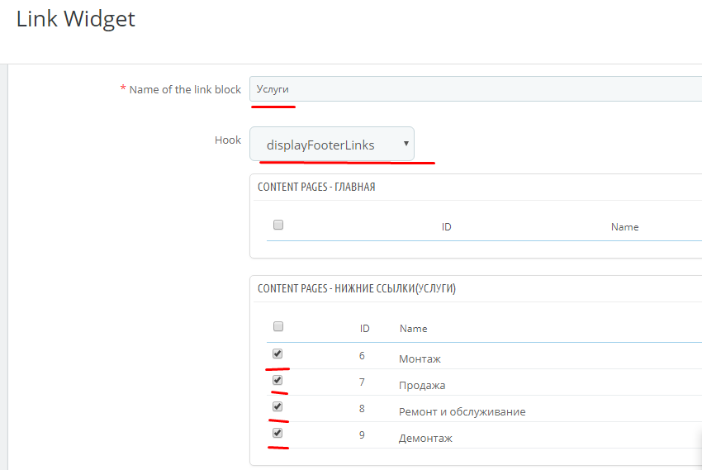Screen dimensions: 702x470
Task: Select the Ремонт и обслуживание row name
Action: coord(462,412)
